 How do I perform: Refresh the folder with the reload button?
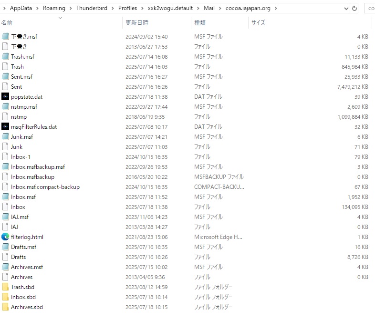[354, 9]
